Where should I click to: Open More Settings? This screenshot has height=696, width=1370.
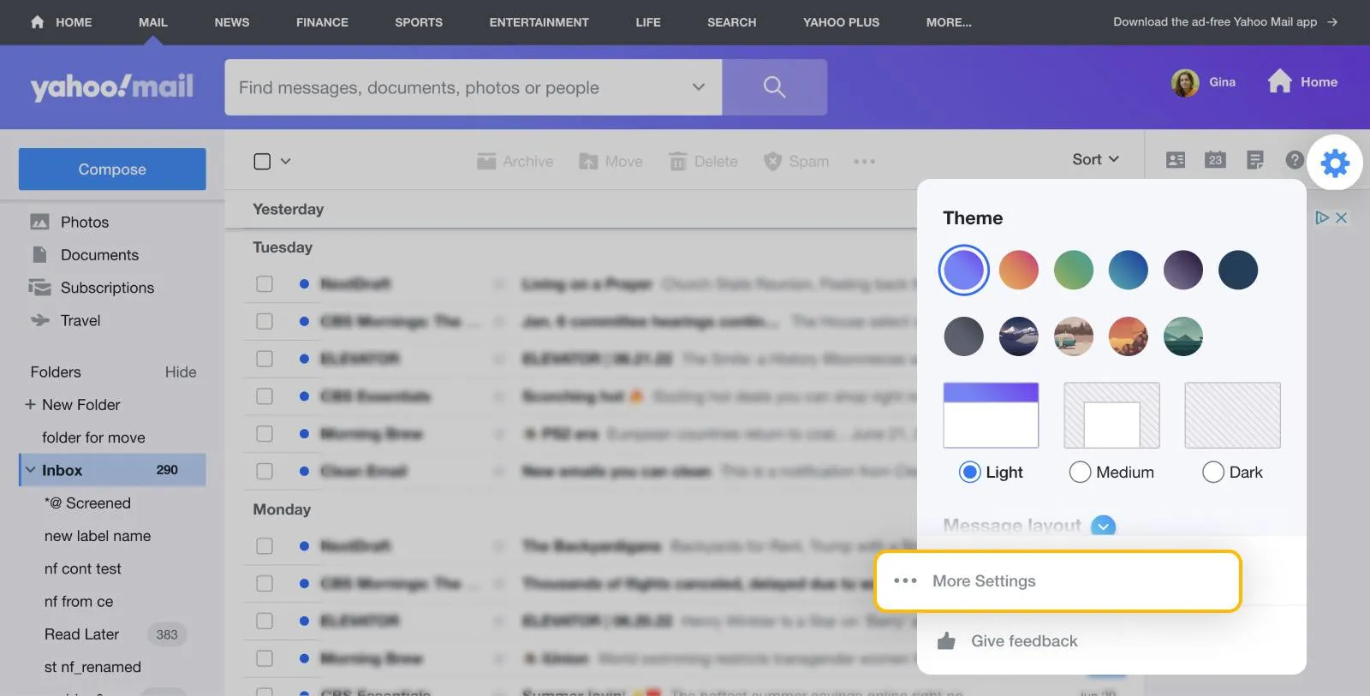coord(1058,581)
